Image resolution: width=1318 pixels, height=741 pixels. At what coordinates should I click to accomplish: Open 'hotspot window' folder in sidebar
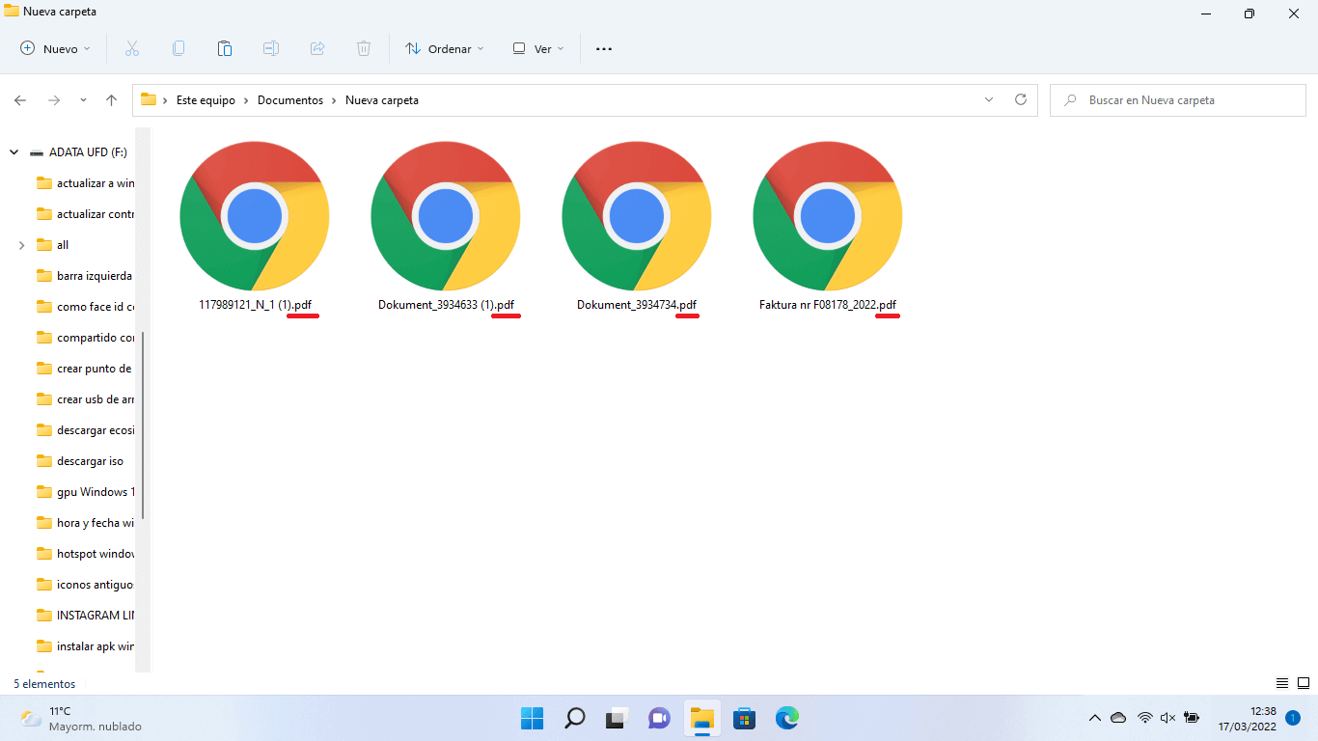[86, 554]
